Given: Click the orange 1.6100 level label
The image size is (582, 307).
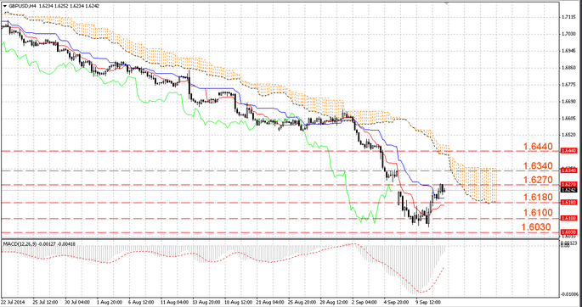Looking at the screenshot, I should [538, 213].
